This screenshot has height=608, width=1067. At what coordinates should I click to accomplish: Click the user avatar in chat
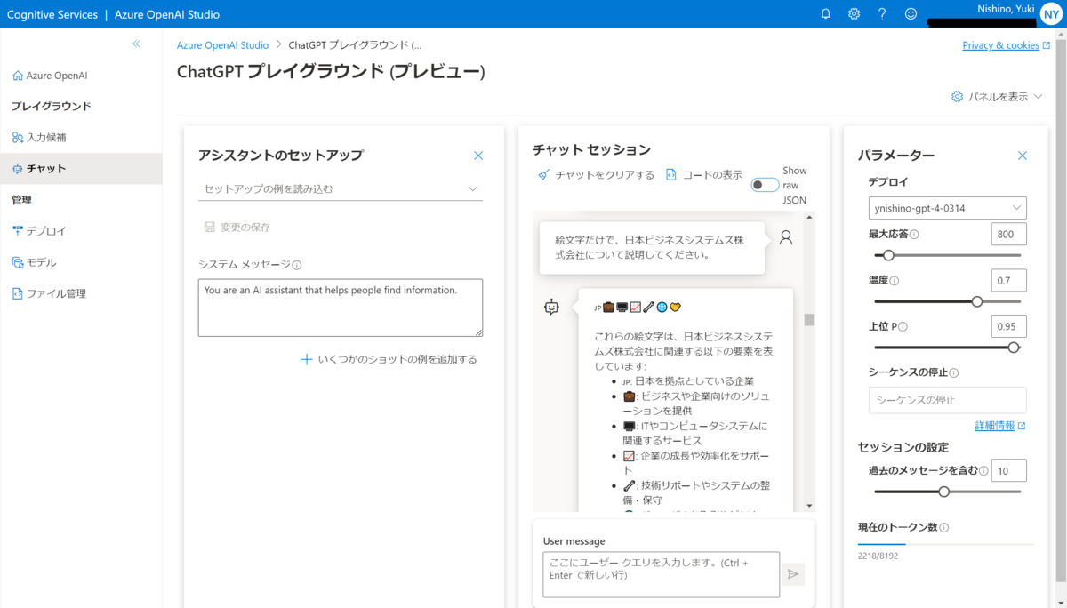click(786, 238)
